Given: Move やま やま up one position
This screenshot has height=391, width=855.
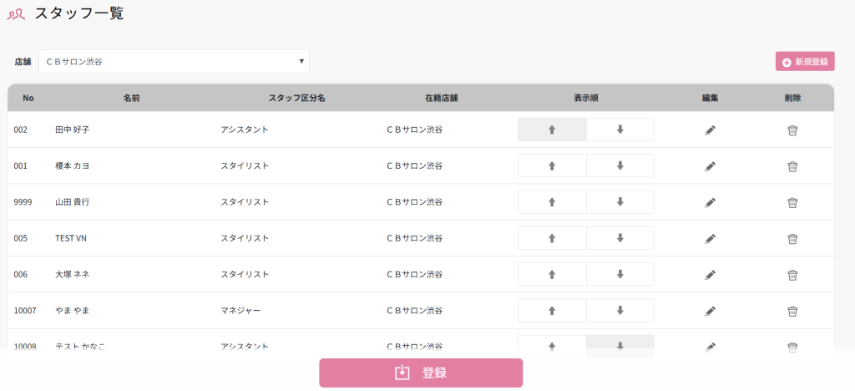Looking at the screenshot, I should click(x=552, y=311).
